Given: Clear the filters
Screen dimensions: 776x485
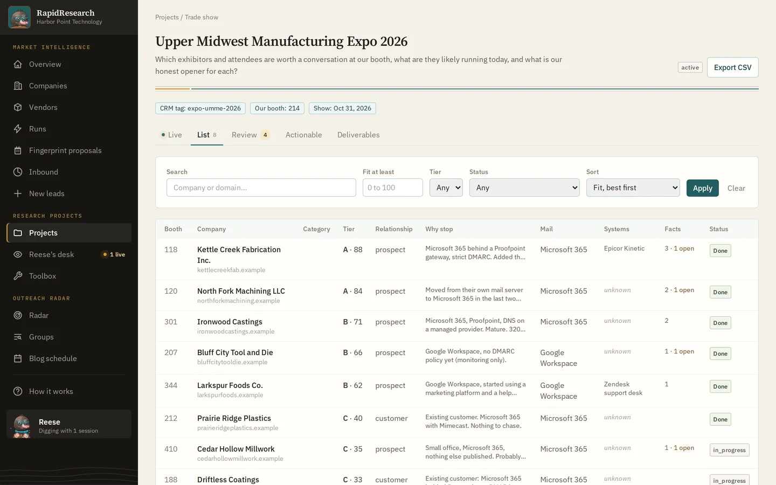Looking at the screenshot, I should [736, 188].
